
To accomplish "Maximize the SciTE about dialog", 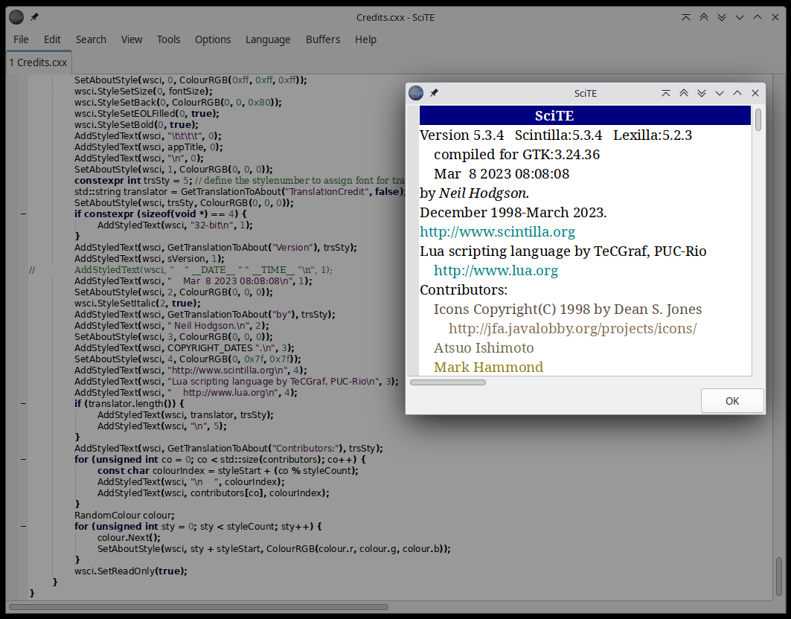I will [x=737, y=93].
